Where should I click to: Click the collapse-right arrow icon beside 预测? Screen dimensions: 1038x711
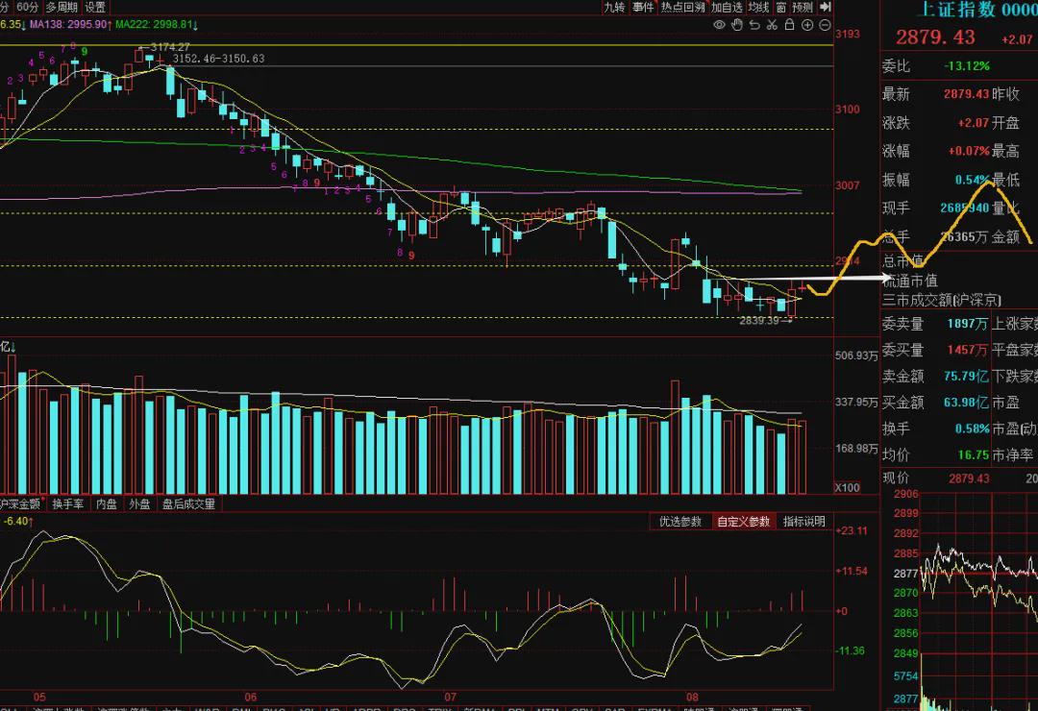(x=825, y=7)
